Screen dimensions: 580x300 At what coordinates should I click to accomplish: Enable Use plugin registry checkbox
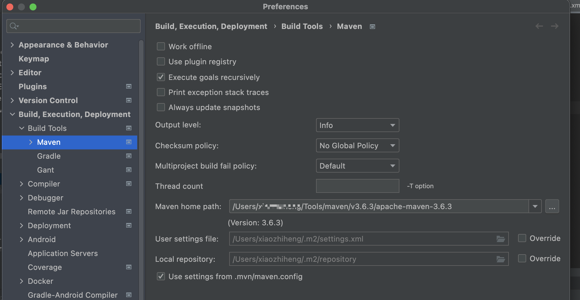161,61
